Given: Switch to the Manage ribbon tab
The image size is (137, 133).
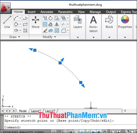Looking at the screenshot, I should [95, 12].
